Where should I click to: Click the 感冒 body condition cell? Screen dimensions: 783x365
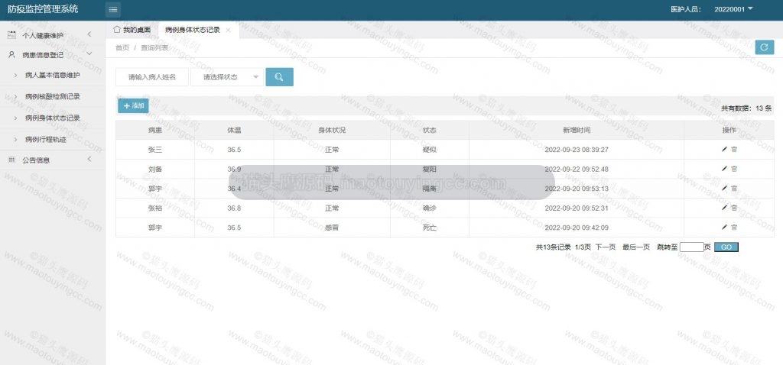[332, 228]
